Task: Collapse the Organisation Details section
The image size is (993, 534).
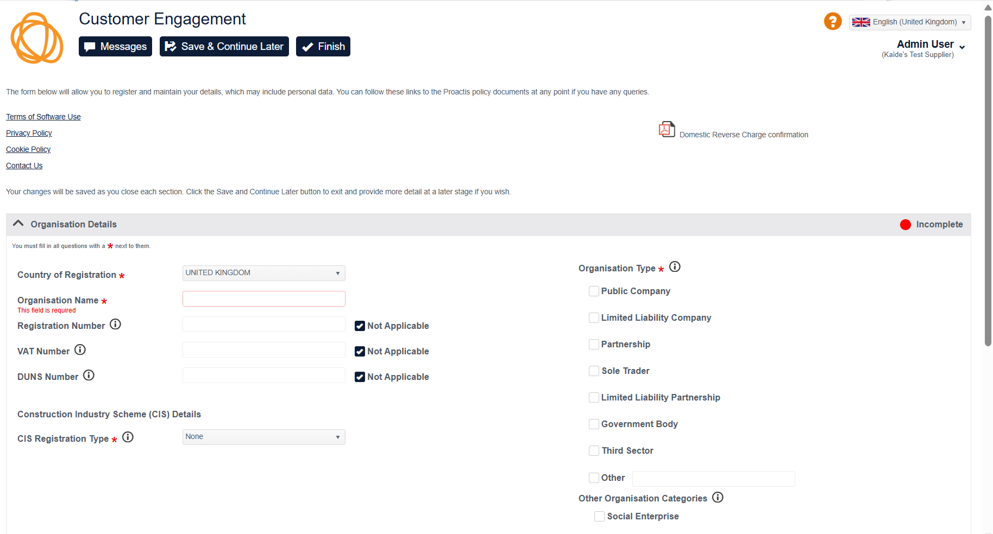Action: (18, 224)
